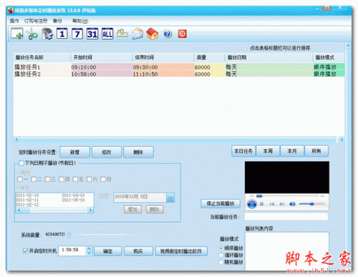
Task: Show today's tasks with the 1 calendar icon
Action: (62, 34)
